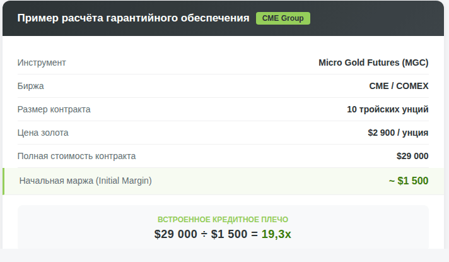
Task: Select the "Цена золота" label
Action: (x=43, y=133)
